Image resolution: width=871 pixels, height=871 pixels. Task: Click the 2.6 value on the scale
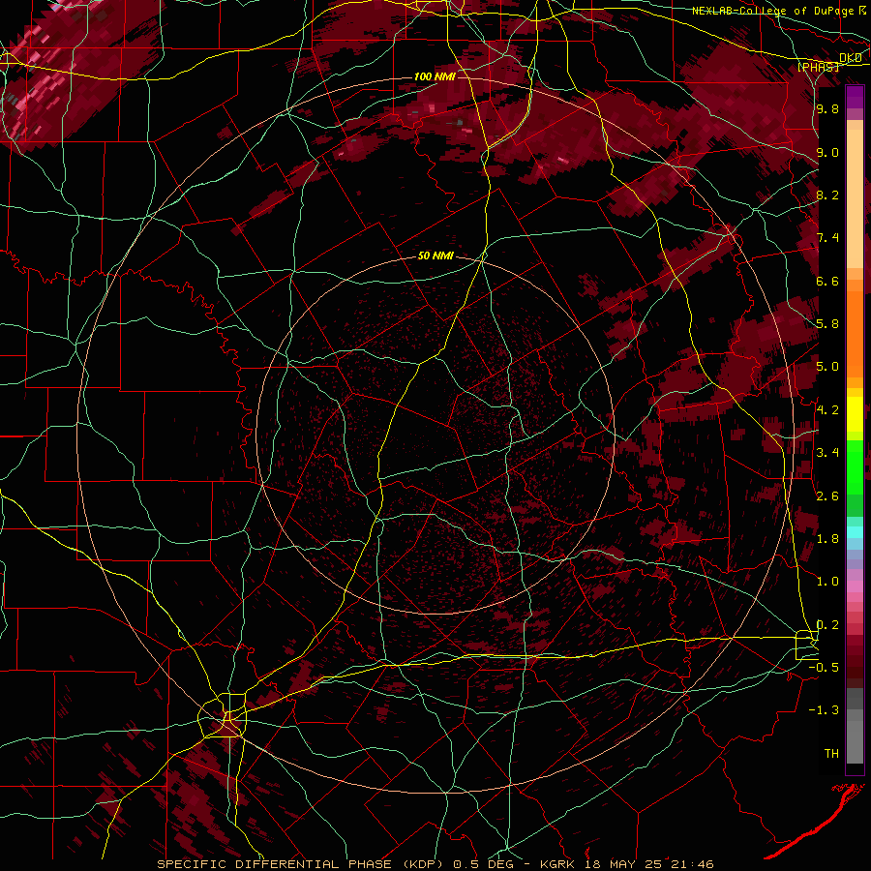(x=827, y=496)
